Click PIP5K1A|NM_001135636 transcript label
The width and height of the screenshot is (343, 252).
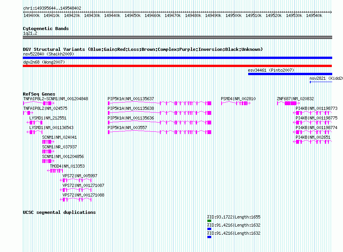[131, 118]
